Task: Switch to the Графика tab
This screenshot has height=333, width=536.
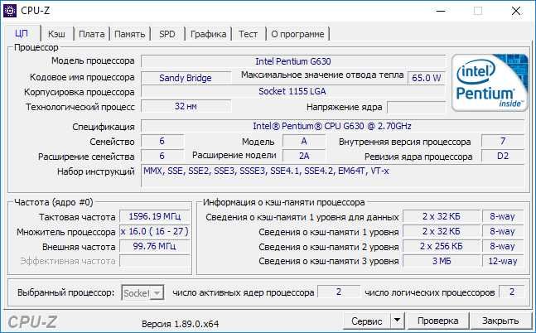Action: pyautogui.click(x=208, y=34)
